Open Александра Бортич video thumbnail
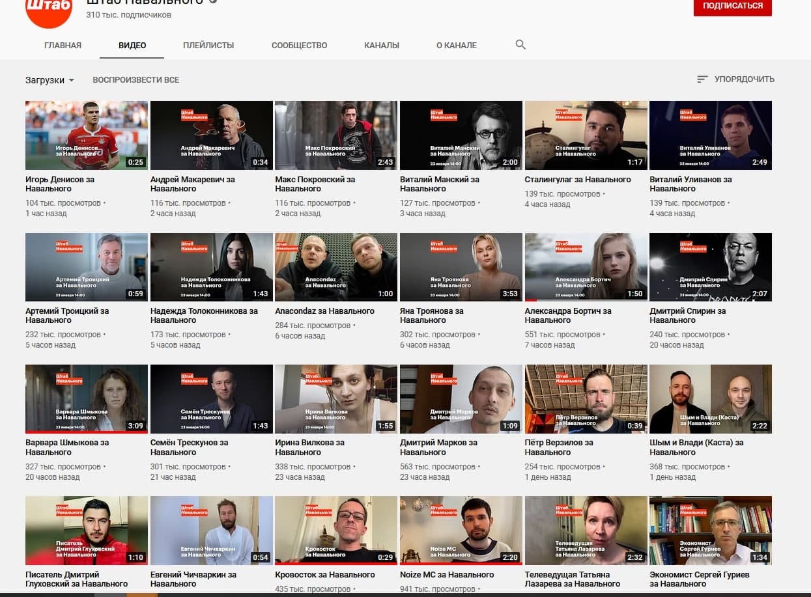Viewport: 811px width, 597px height. click(x=586, y=268)
